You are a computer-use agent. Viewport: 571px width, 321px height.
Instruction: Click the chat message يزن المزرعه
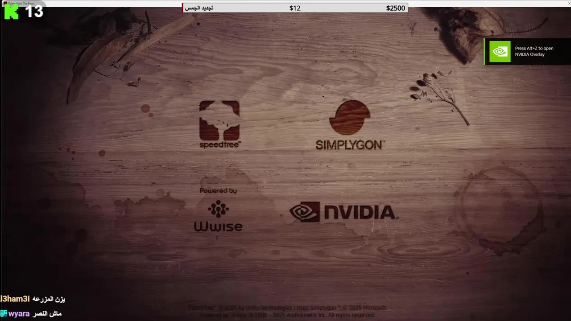point(49,299)
